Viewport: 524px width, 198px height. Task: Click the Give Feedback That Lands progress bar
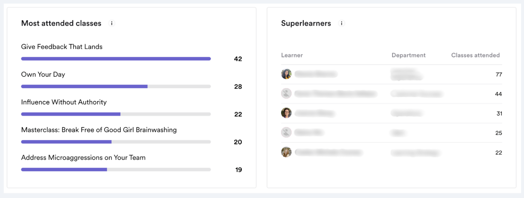click(x=116, y=59)
